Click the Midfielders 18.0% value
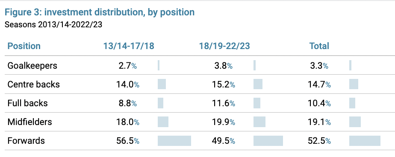The width and height of the screenshot is (395, 157). 128,122
